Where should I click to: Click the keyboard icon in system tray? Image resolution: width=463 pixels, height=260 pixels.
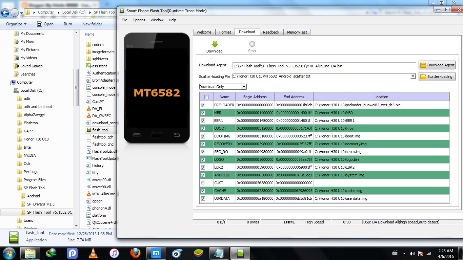point(395,253)
